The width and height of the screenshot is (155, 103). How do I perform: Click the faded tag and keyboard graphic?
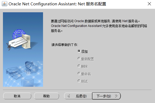(14, 73)
